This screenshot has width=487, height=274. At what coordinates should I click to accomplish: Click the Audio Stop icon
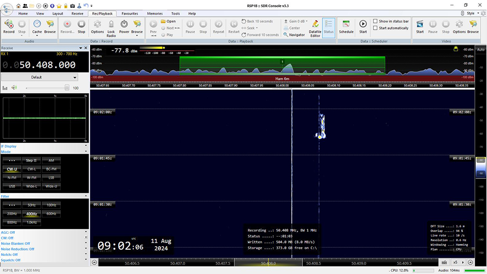pos(22,26)
